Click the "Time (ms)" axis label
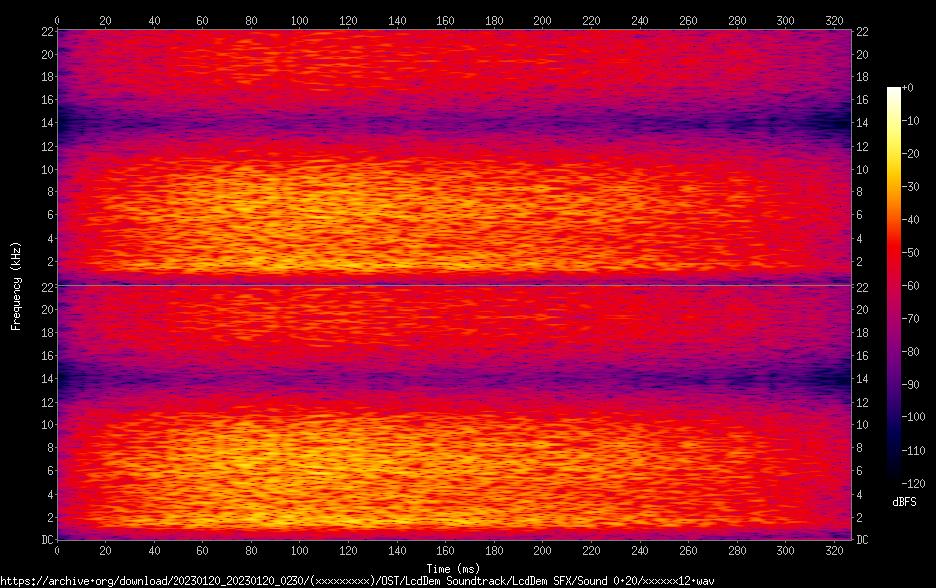This screenshot has width=936, height=588. (453, 569)
